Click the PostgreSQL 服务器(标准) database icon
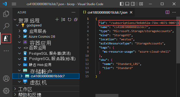180x97 pixels. (25, 59)
